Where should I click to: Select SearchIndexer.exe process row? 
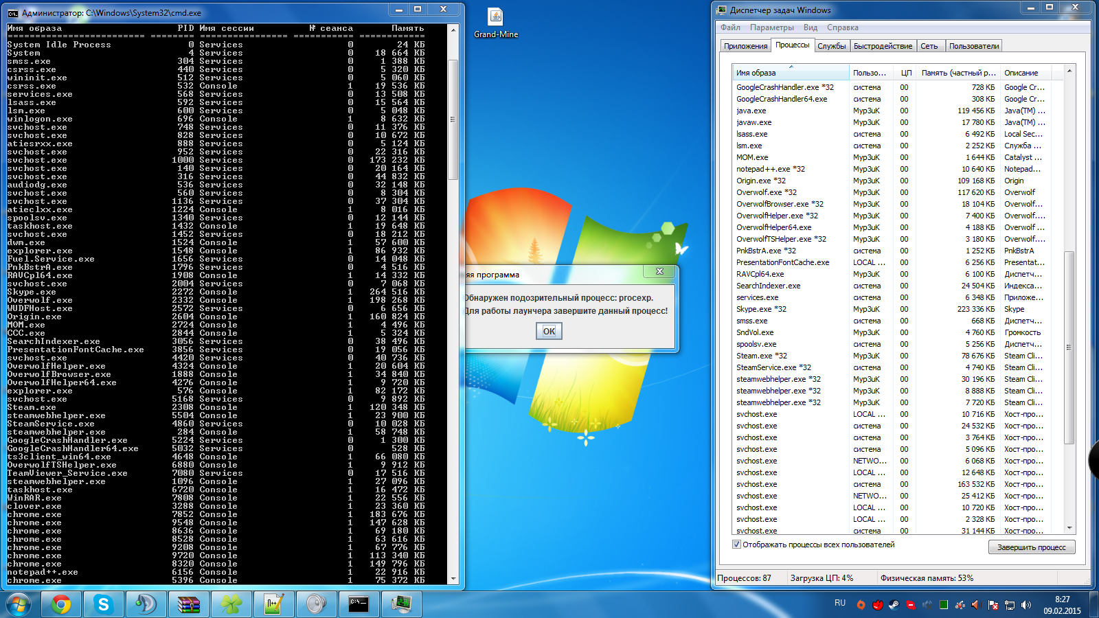point(898,286)
